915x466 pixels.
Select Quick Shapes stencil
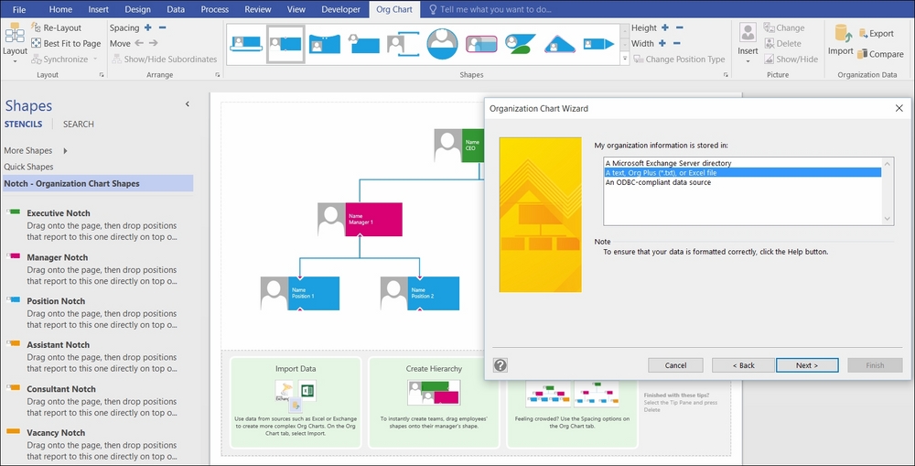[28, 167]
